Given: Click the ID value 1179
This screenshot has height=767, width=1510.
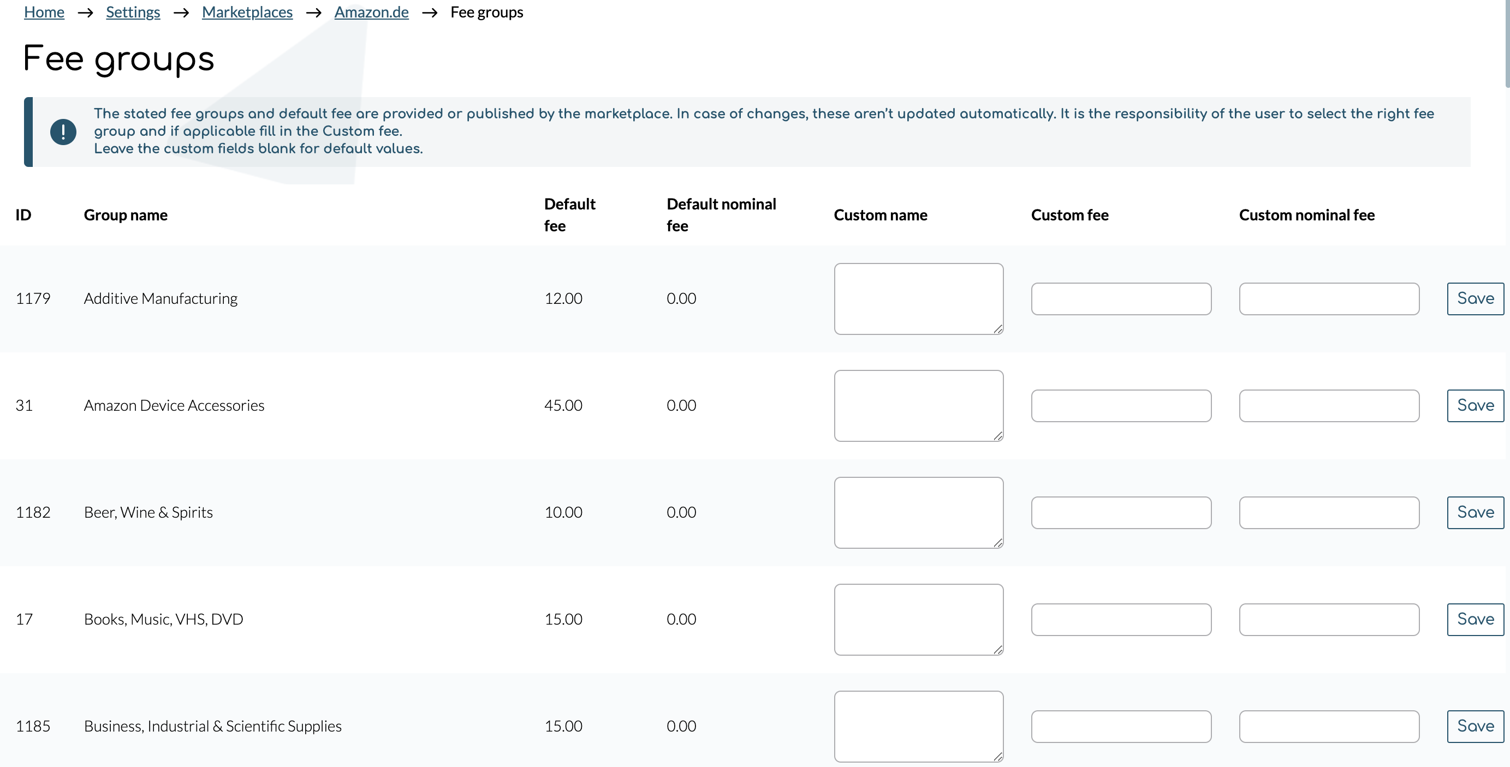Looking at the screenshot, I should (x=33, y=299).
